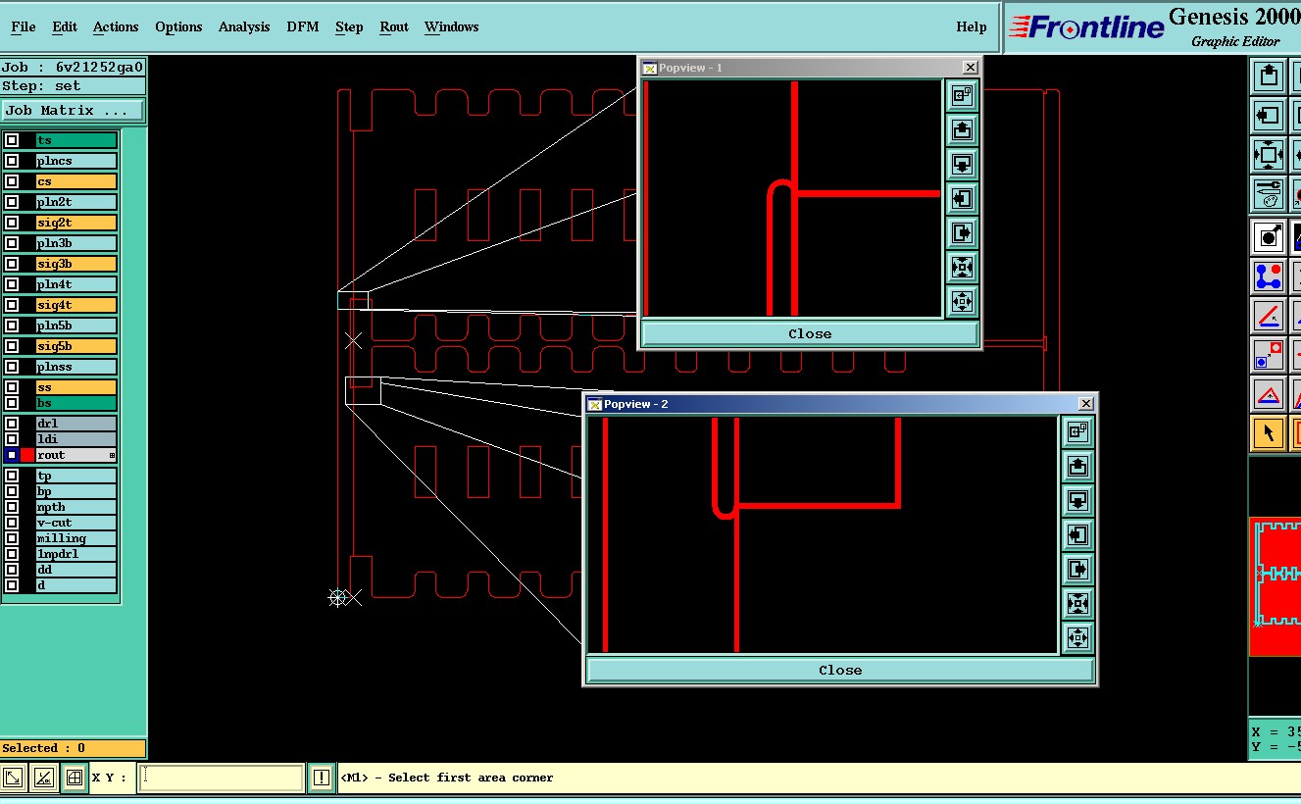
Task: Select the milling layer name
Action: tap(76, 538)
